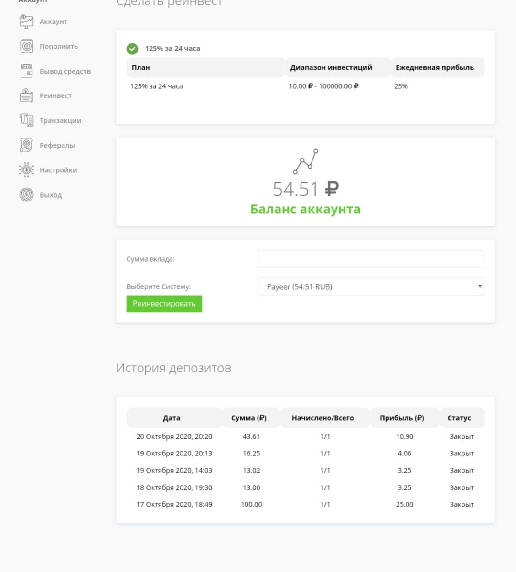Go to the Пополнить page
516x572 pixels.
point(59,46)
